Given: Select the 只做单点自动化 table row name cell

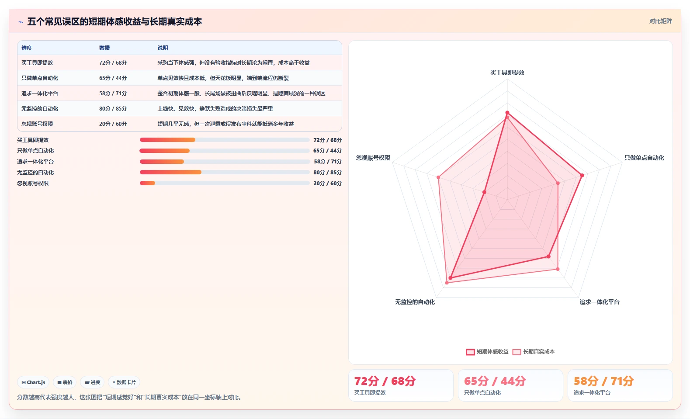Looking at the screenshot, I should [x=40, y=78].
